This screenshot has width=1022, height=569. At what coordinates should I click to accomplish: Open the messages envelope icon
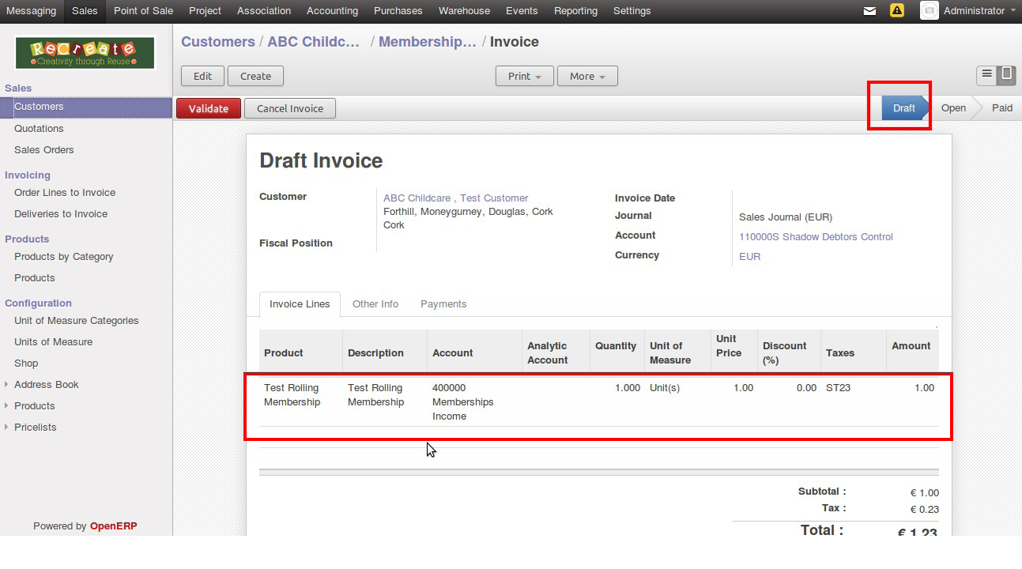tap(869, 11)
